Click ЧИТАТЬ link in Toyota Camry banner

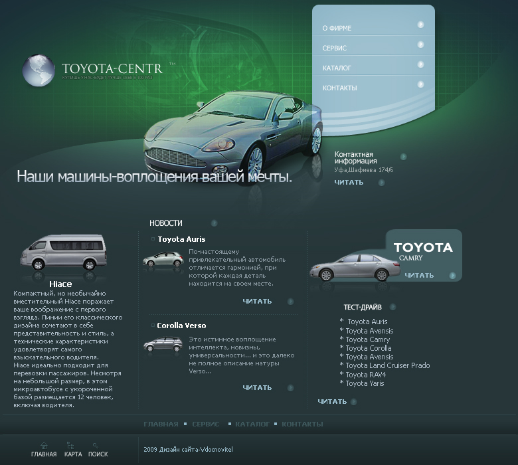coord(419,275)
